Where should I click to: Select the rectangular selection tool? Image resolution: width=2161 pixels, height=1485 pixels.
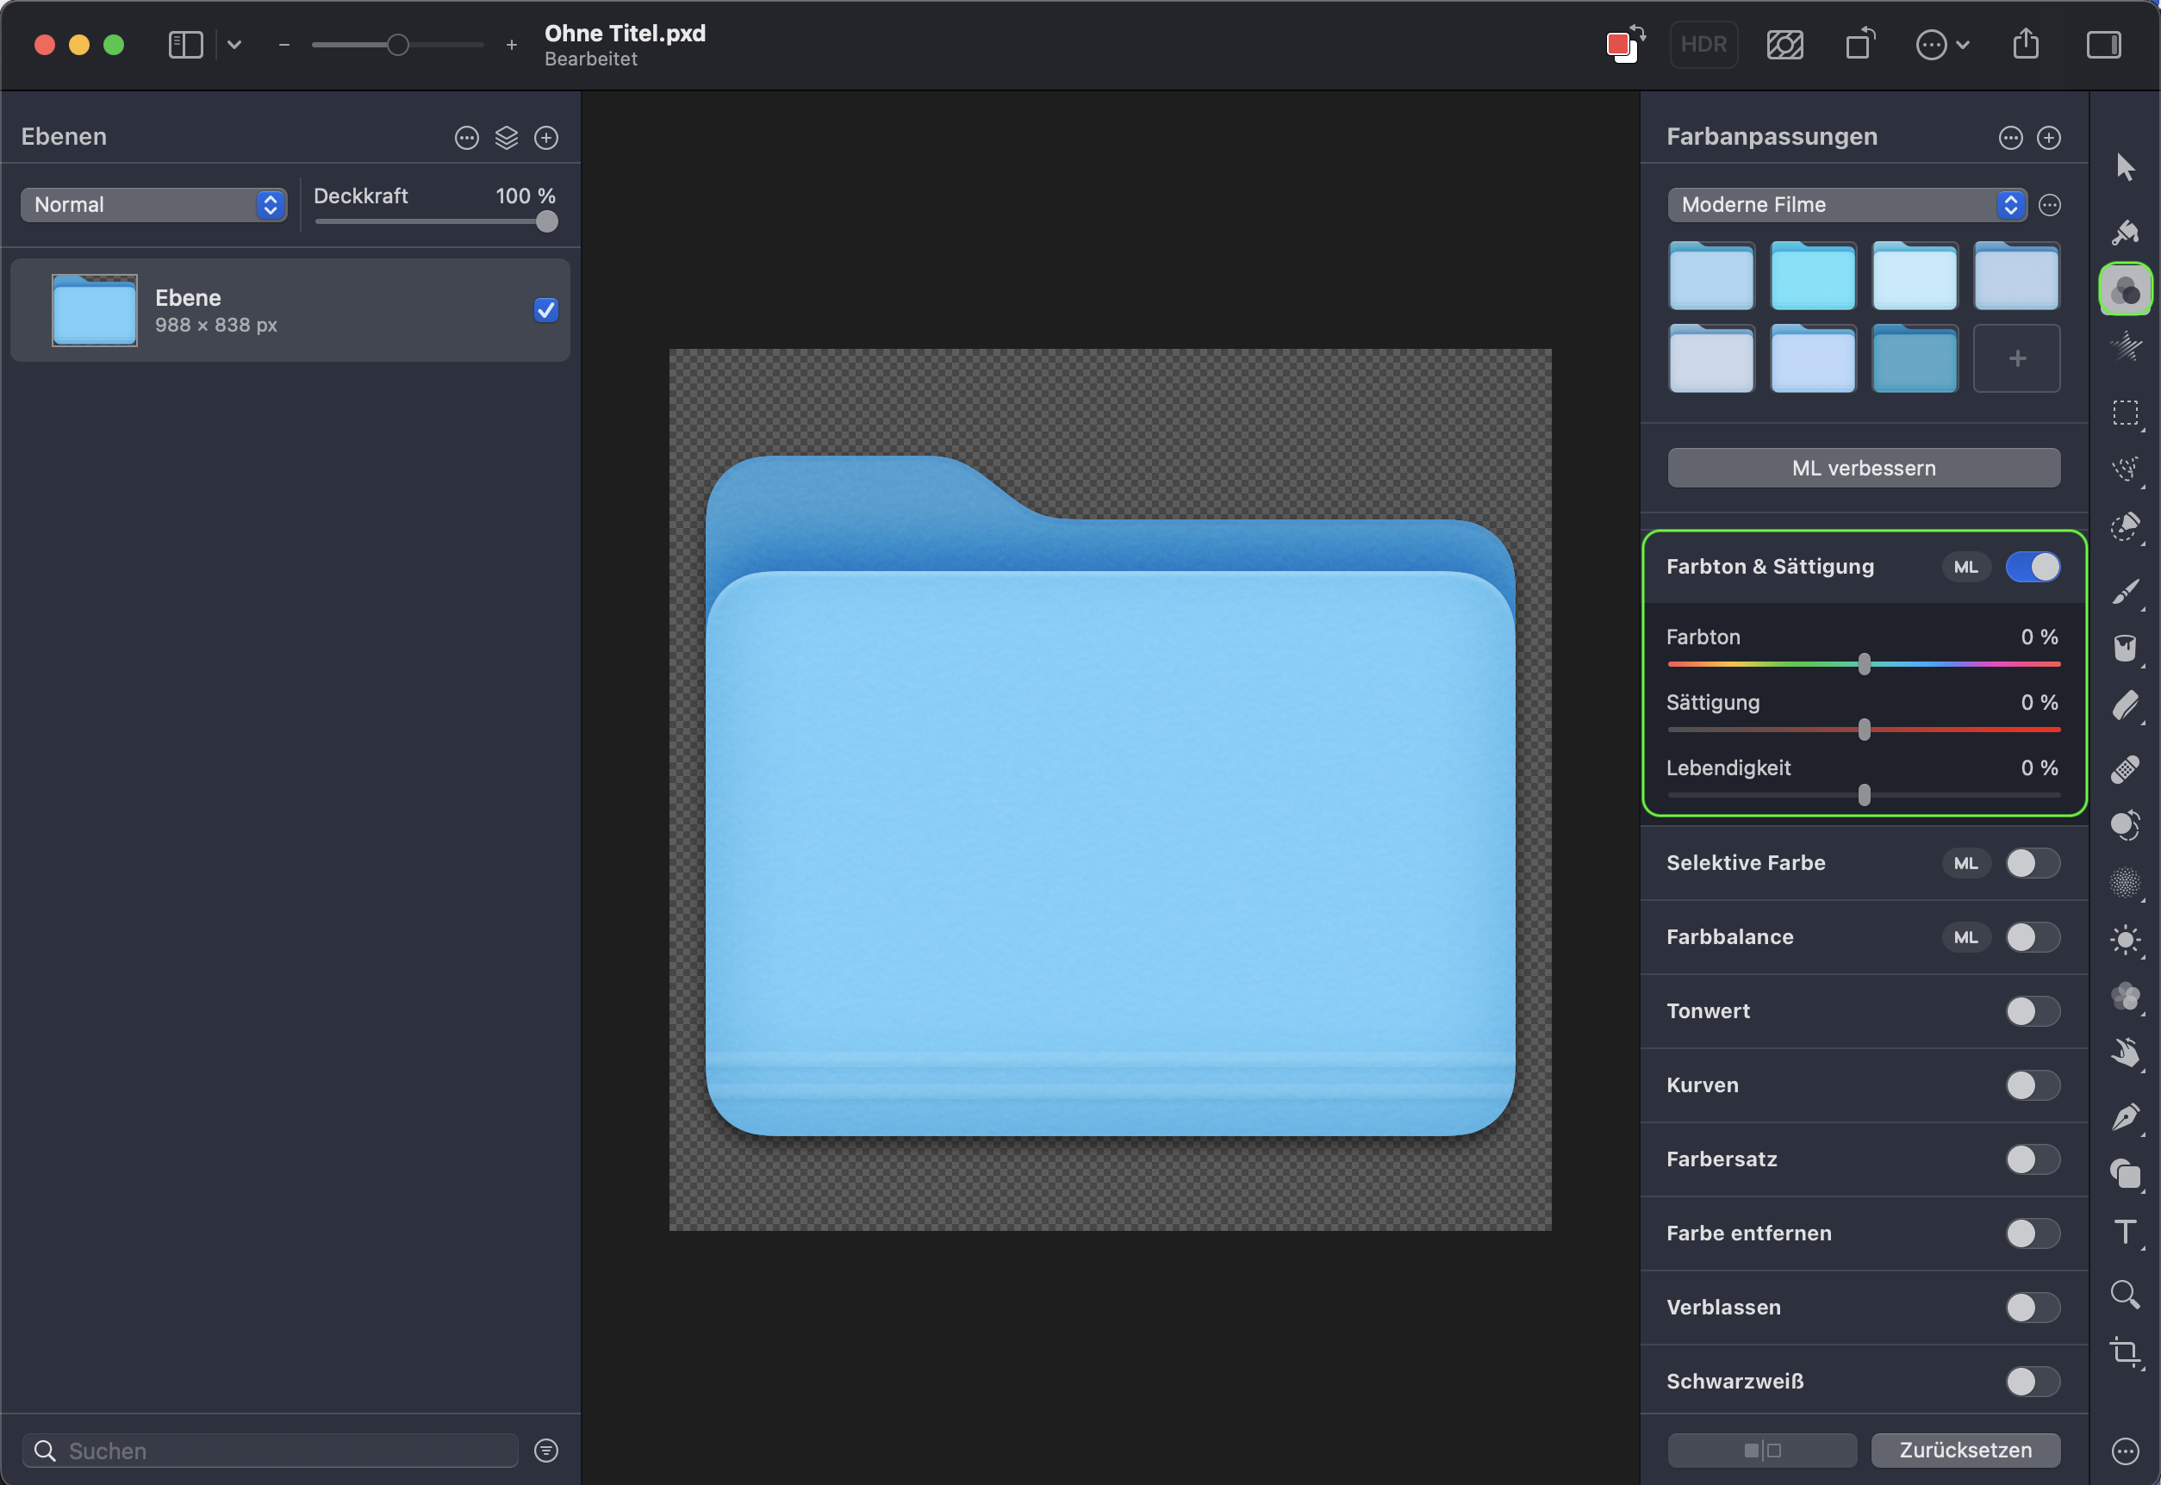click(2125, 413)
